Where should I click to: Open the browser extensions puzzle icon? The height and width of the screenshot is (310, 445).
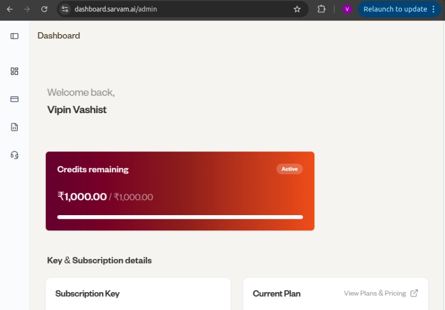tap(322, 9)
